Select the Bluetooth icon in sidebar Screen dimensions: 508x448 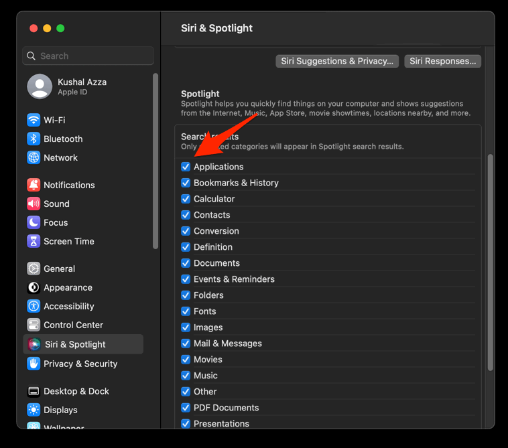[x=34, y=139]
